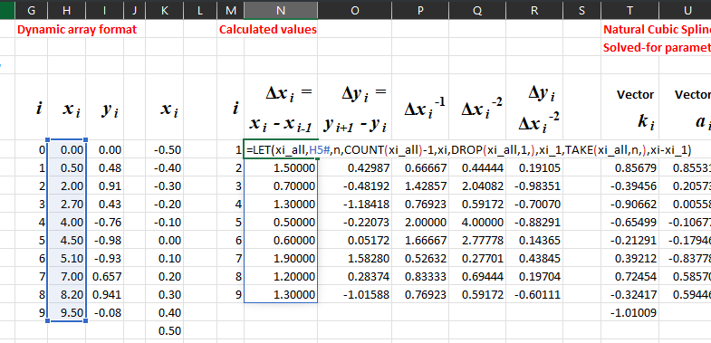Select column header G
711x343 pixels.
point(32,11)
